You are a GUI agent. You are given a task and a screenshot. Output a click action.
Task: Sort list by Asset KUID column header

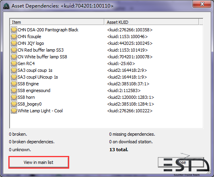pyautogui.click(x=152, y=22)
